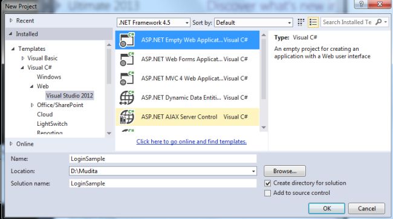This screenshot has width=393, height=219.
Task: Open the Location path dropdown arrow
Action: [x=253, y=171]
